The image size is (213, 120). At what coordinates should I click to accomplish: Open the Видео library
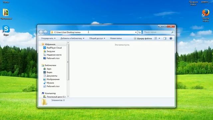pyautogui.click(x=48, y=72)
